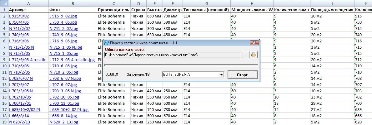Select the Фото header cell
Screen dimensions: 372x125
click(x=73, y=10)
